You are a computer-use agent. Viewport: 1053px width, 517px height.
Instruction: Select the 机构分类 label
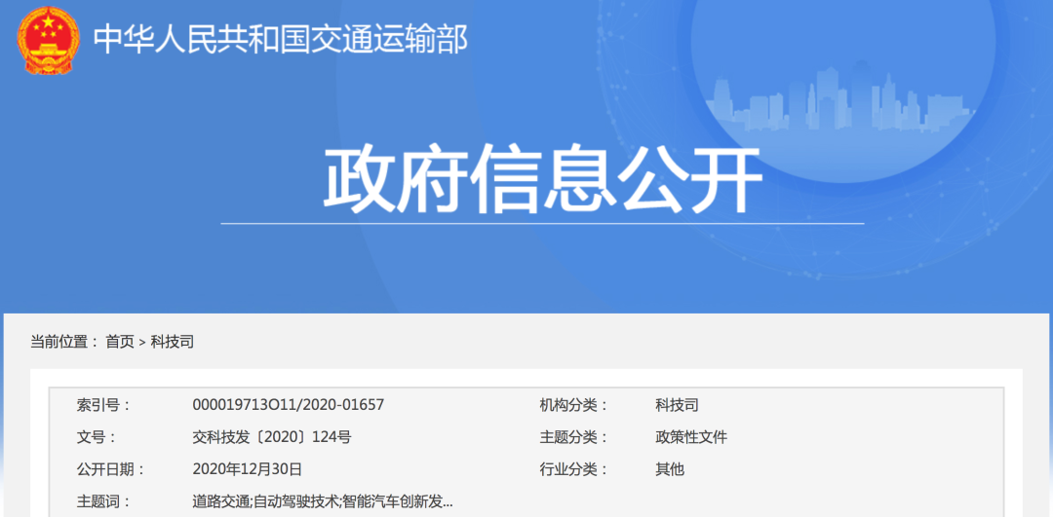coord(573,405)
